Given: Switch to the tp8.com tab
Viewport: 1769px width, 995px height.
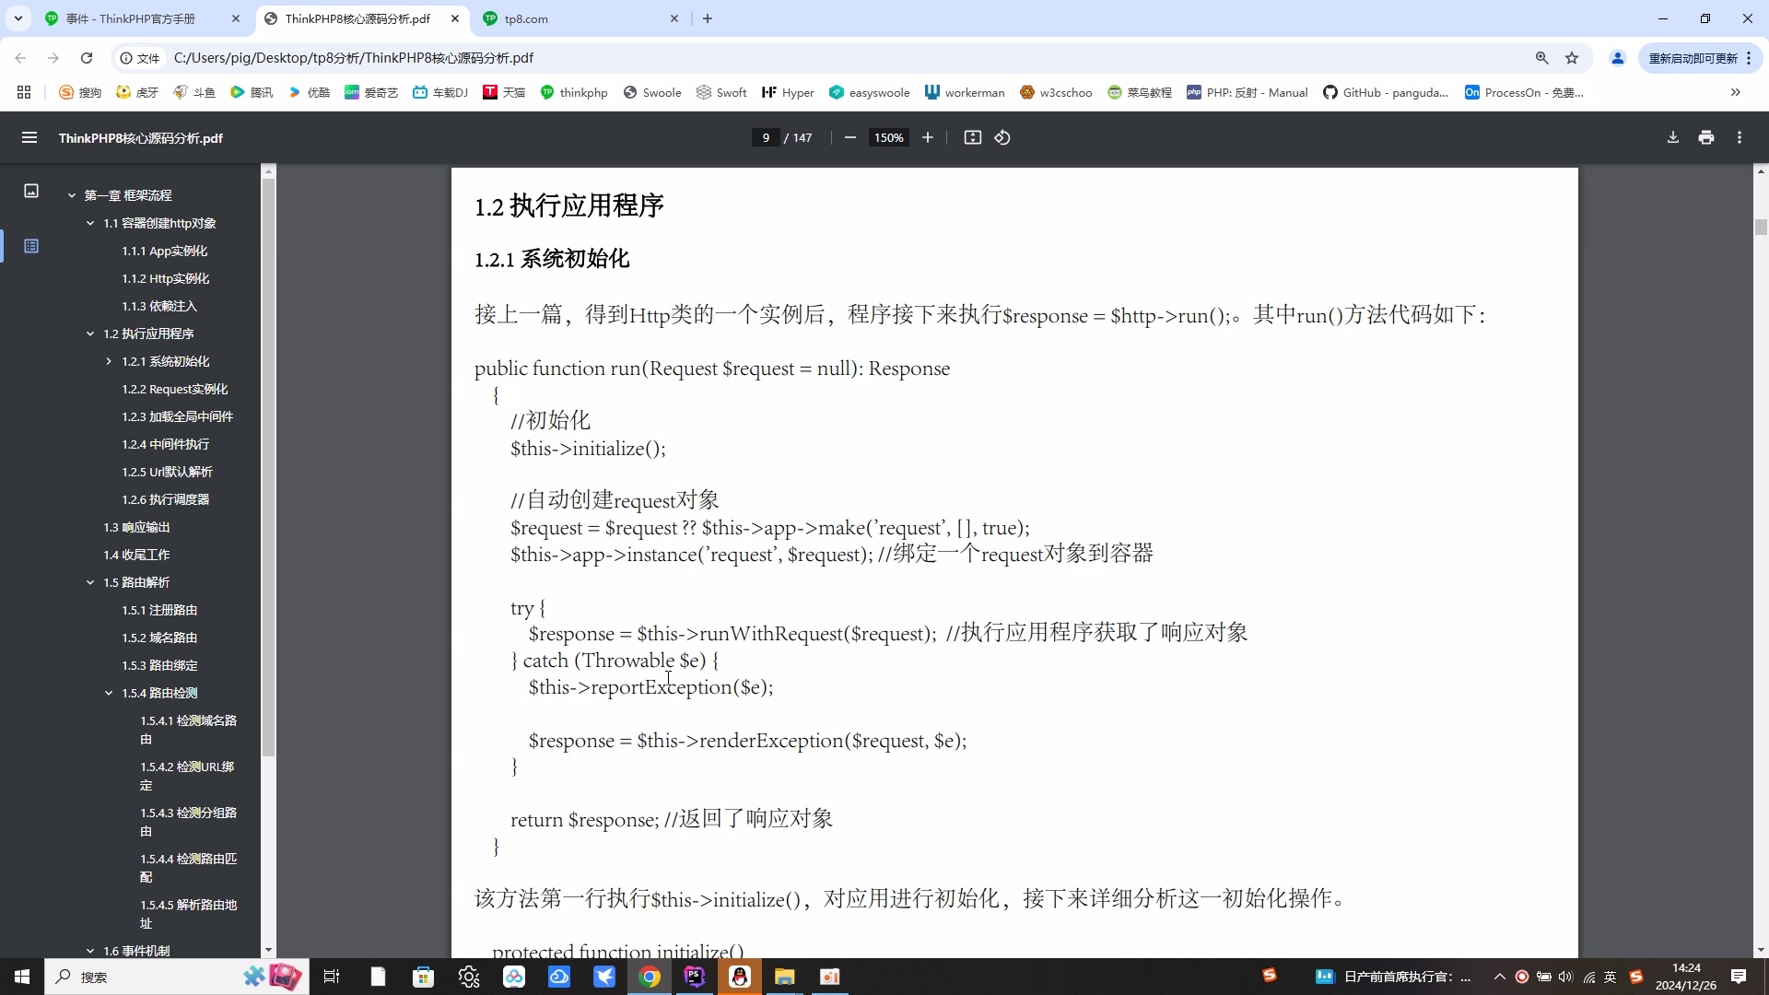Looking at the screenshot, I should (x=580, y=18).
